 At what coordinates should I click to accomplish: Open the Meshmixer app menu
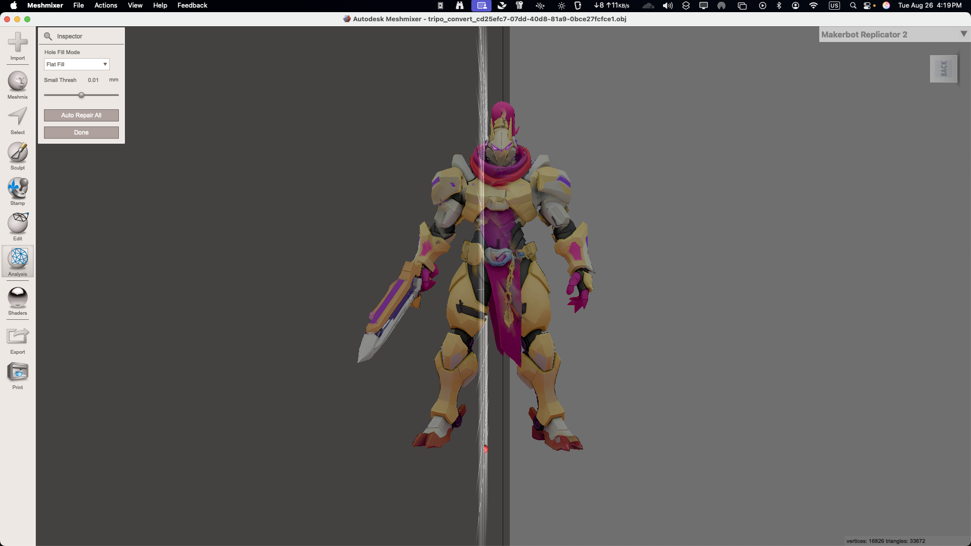tap(45, 6)
